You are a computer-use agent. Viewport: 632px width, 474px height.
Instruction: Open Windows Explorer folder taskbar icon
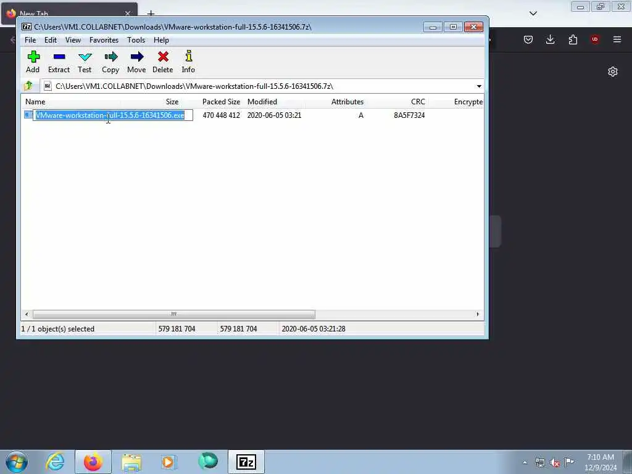pyautogui.click(x=131, y=462)
